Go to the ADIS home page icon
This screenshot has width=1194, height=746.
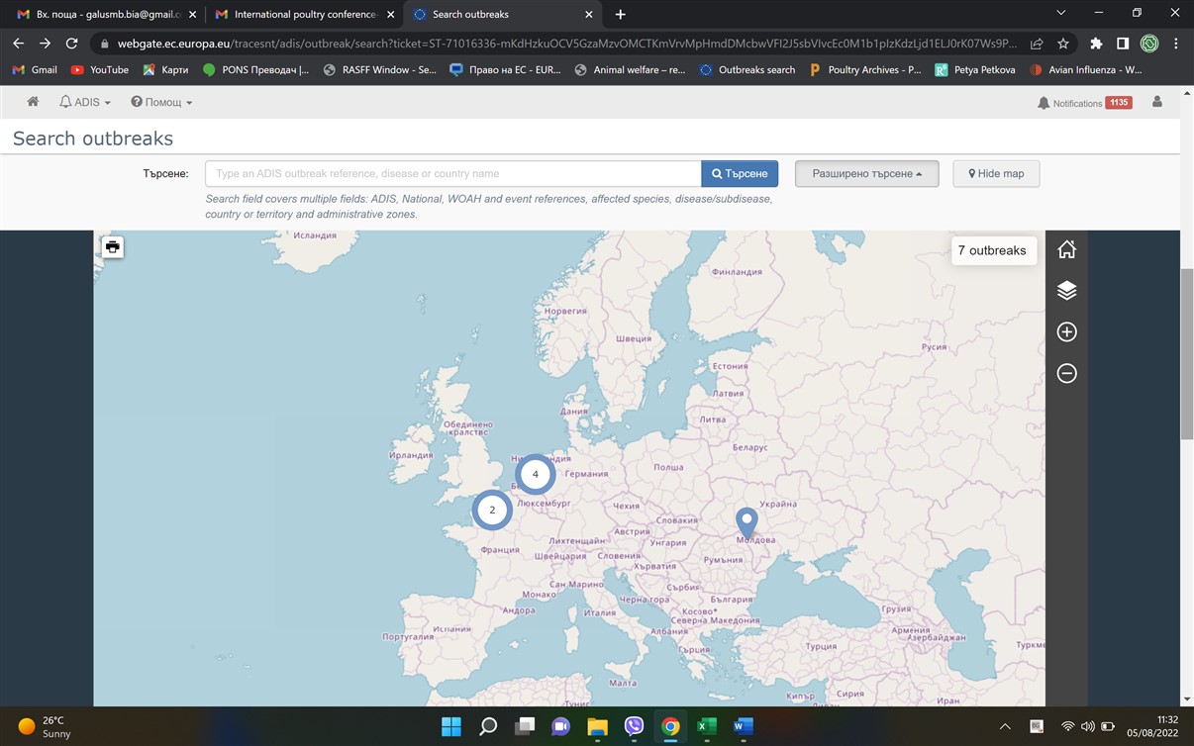point(33,102)
